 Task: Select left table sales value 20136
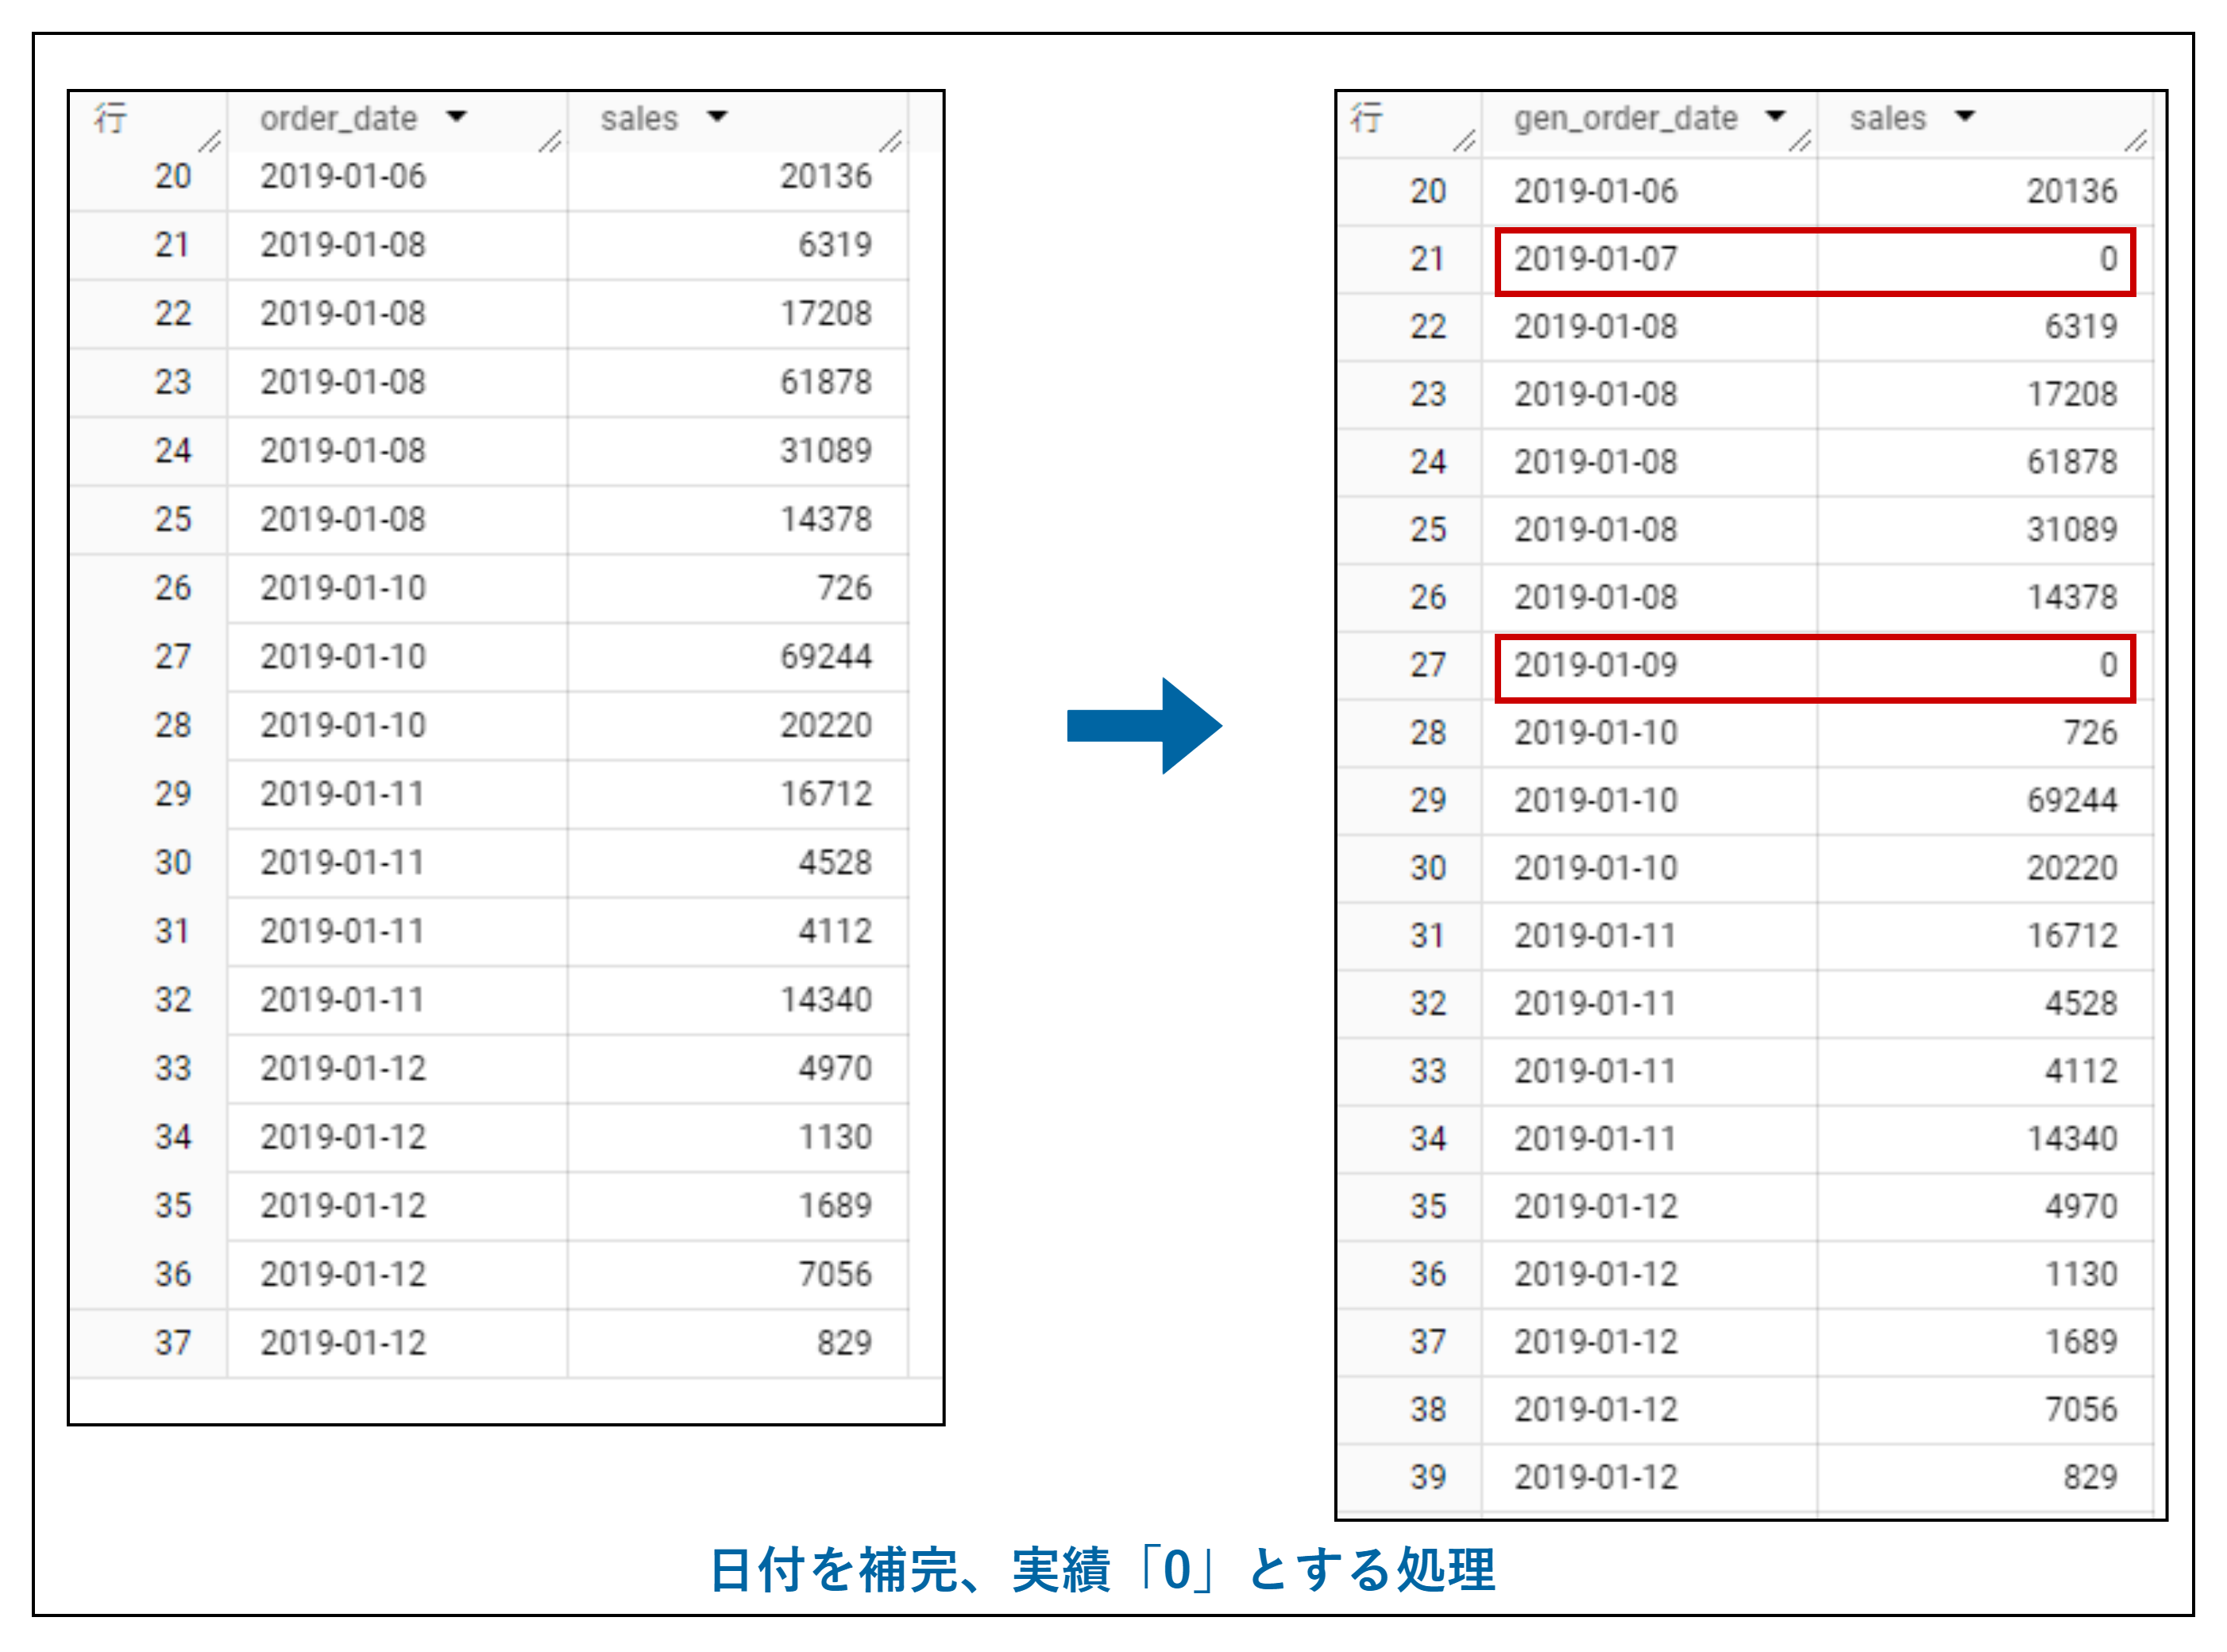click(826, 176)
